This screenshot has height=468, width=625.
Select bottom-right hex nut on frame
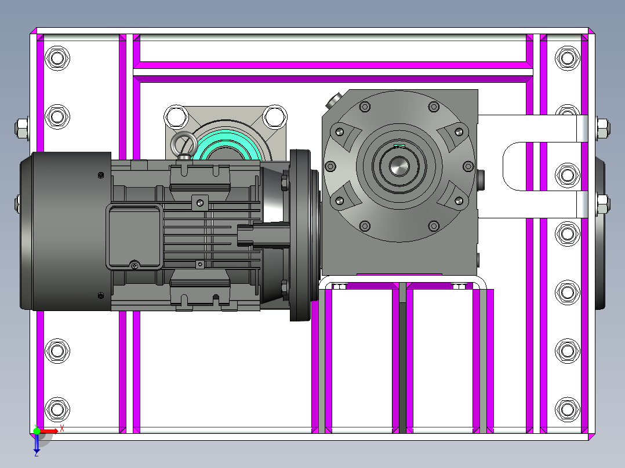coord(567,408)
